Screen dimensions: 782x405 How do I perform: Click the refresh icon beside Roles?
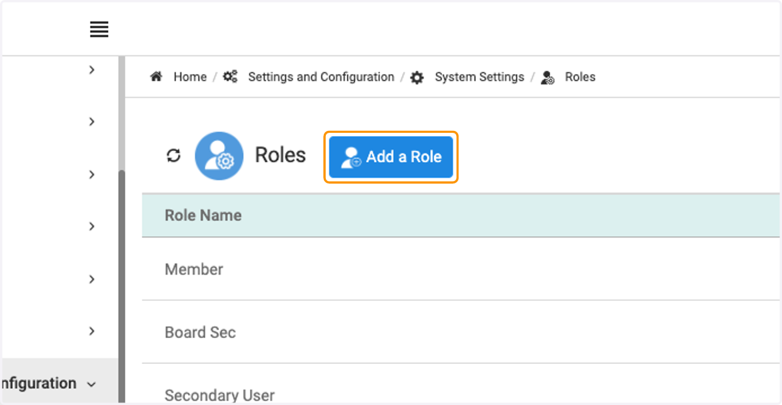pyautogui.click(x=173, y=156)
